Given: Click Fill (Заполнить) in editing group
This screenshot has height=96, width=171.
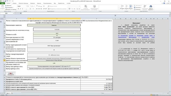Looking at the screenshot, I should (138, 7).
